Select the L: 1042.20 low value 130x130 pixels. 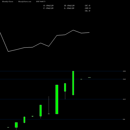point(69,8)
